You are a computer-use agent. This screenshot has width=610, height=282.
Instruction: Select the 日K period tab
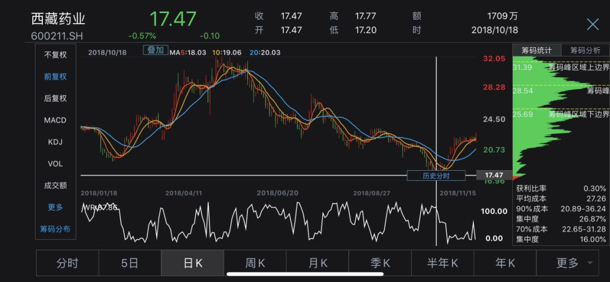(x=193, y=263)
